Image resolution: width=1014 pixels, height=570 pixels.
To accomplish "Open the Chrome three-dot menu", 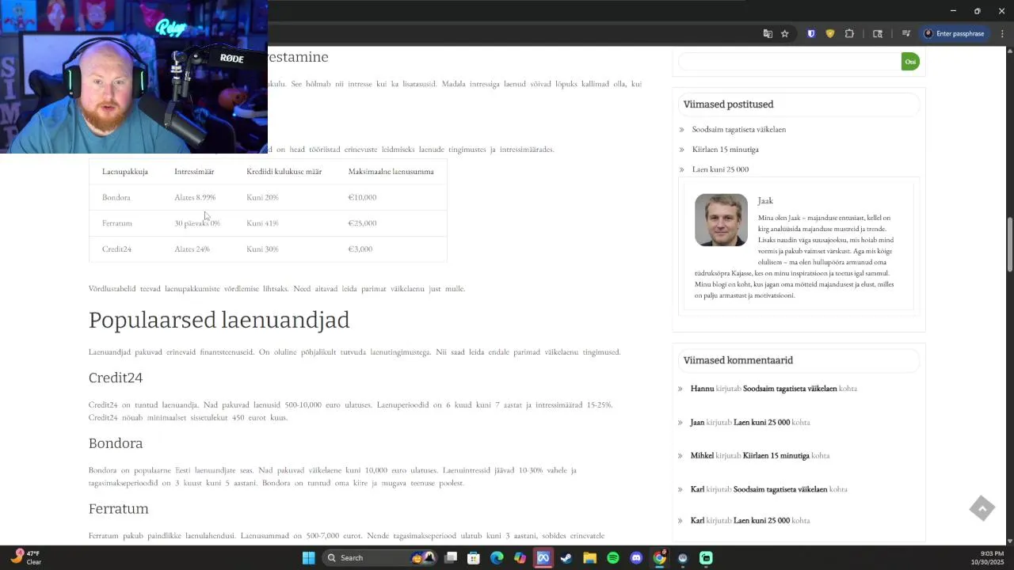I will pos(1002,33).
